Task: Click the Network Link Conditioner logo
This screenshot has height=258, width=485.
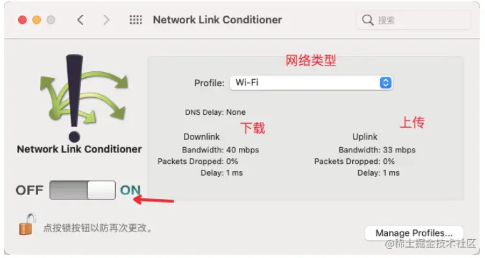Action: click(84, 99)
